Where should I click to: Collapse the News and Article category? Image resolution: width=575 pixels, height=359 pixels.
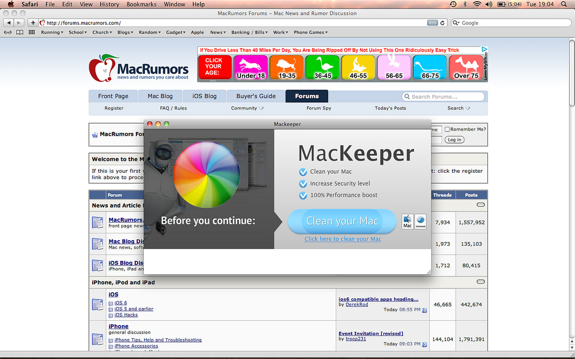(x=481, y=205)
